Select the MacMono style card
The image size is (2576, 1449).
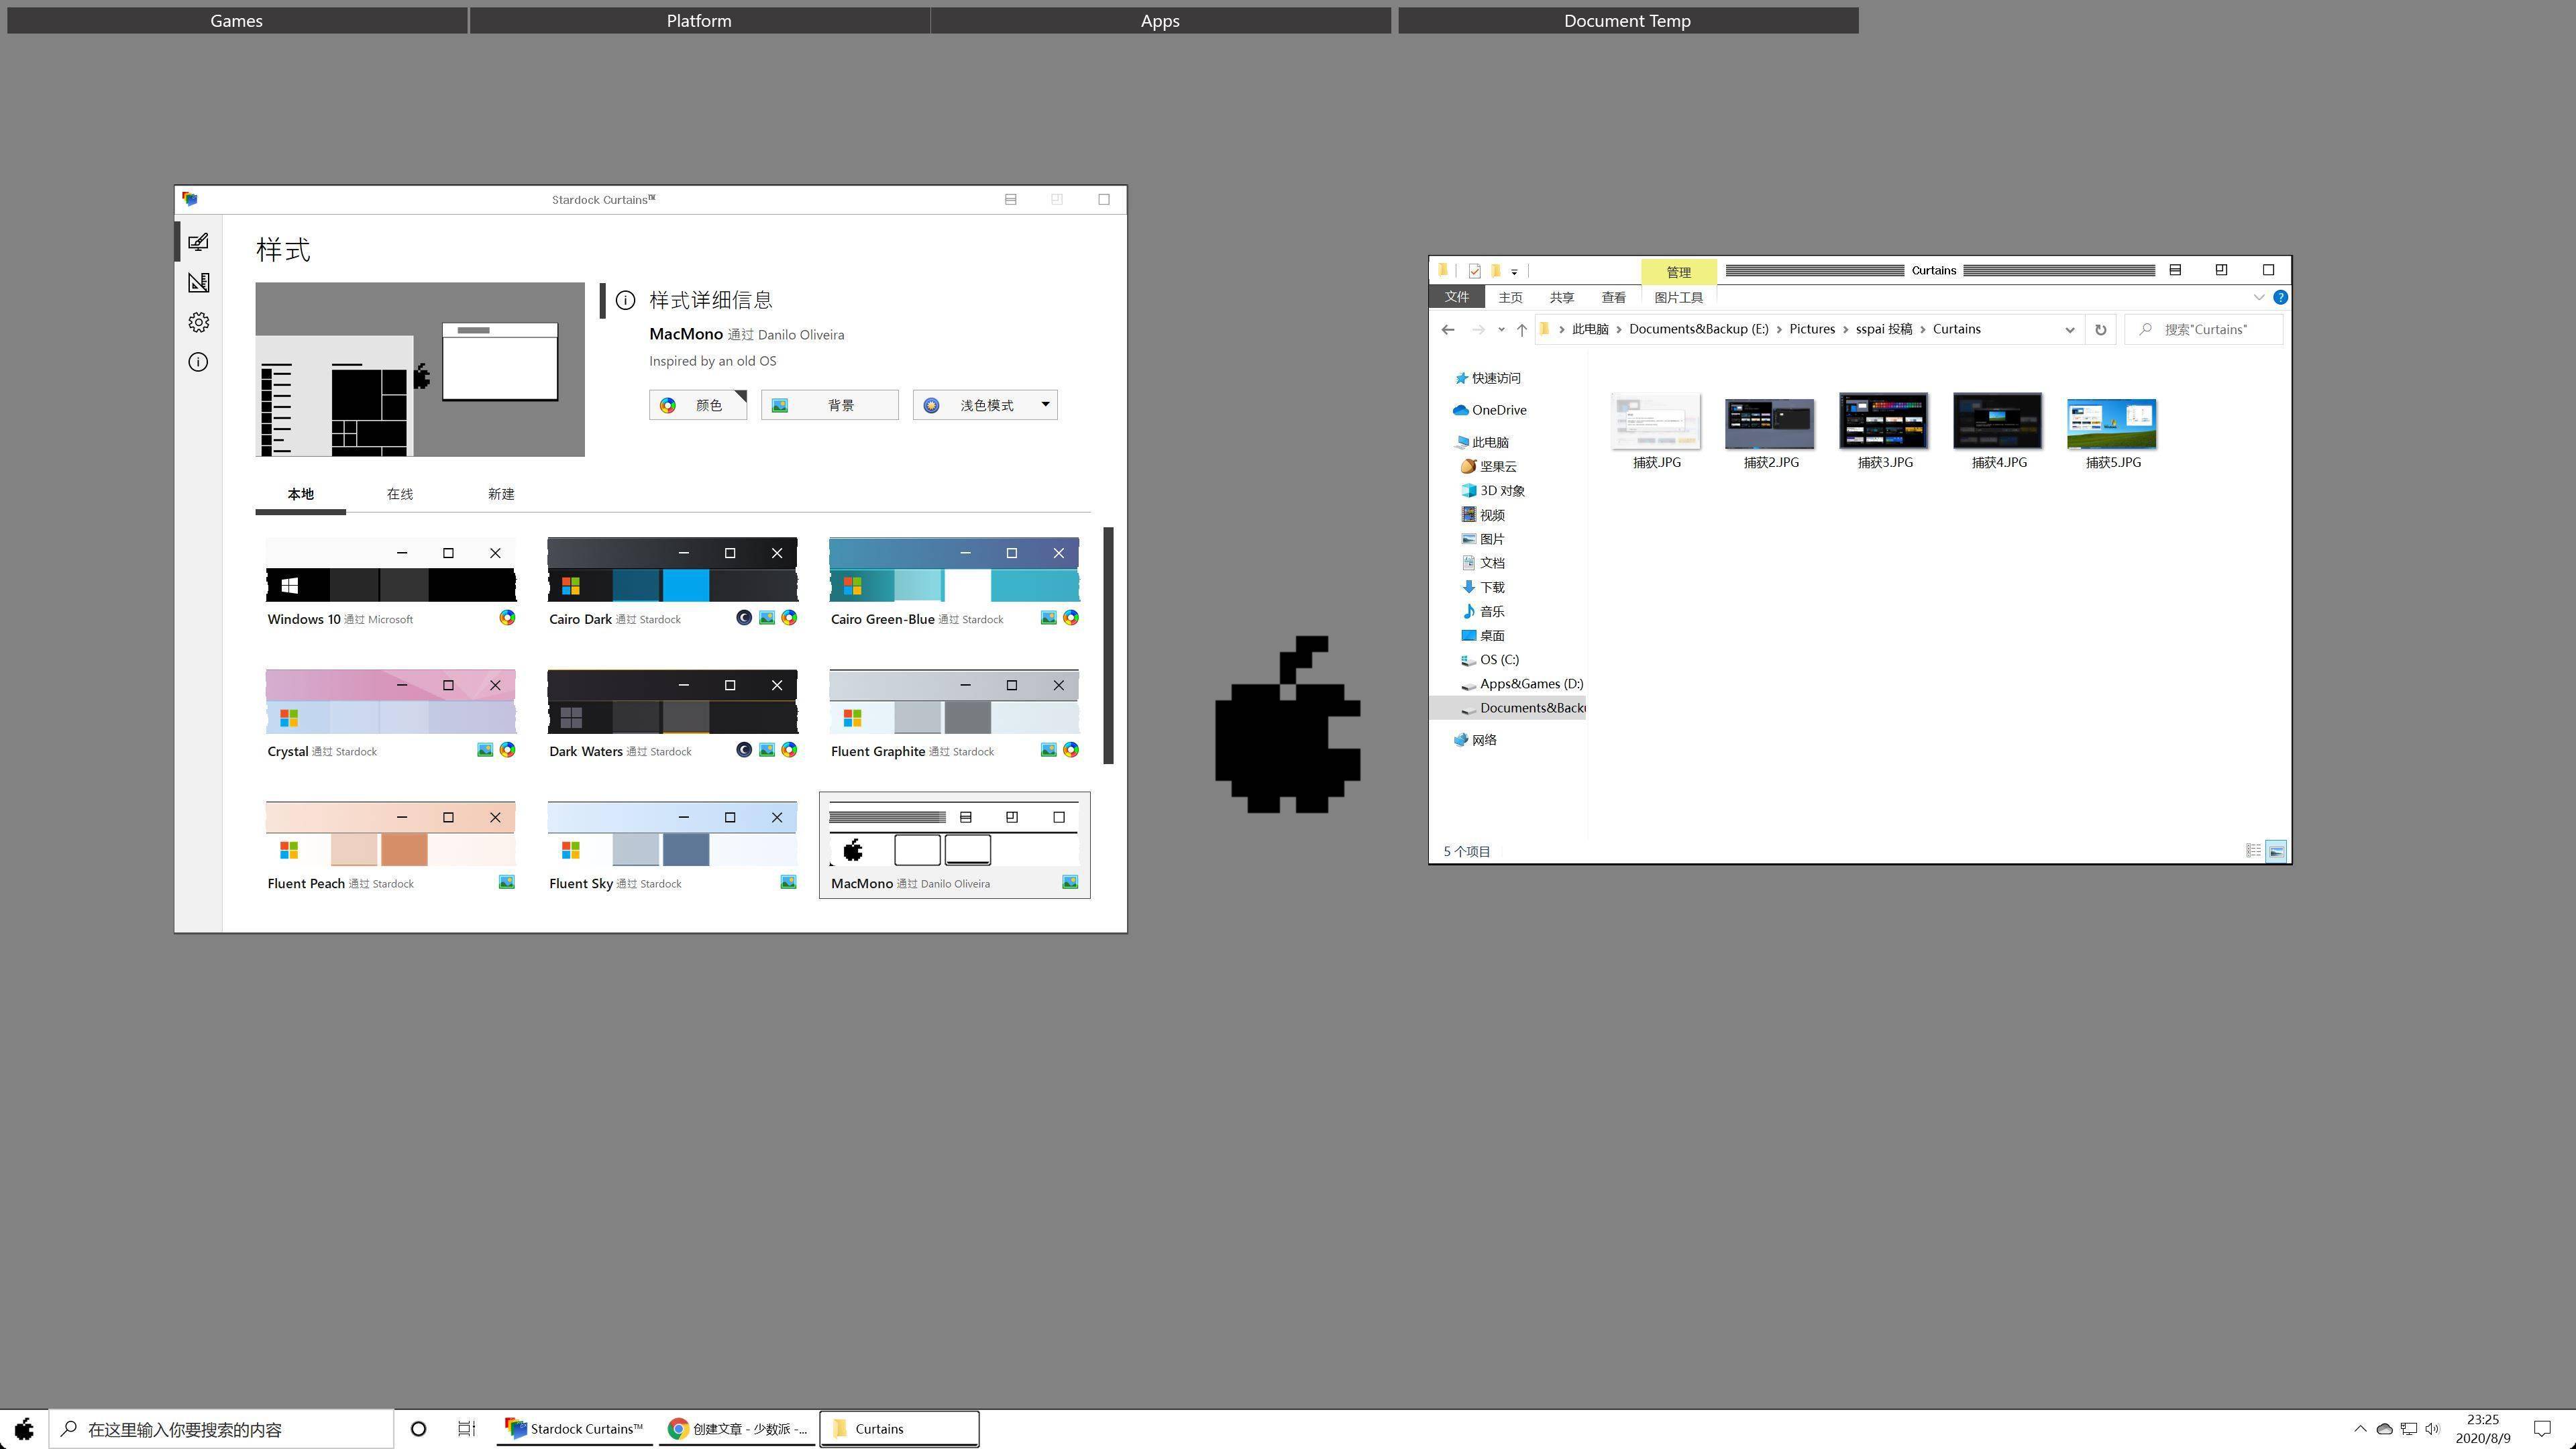tap(954, 846)
